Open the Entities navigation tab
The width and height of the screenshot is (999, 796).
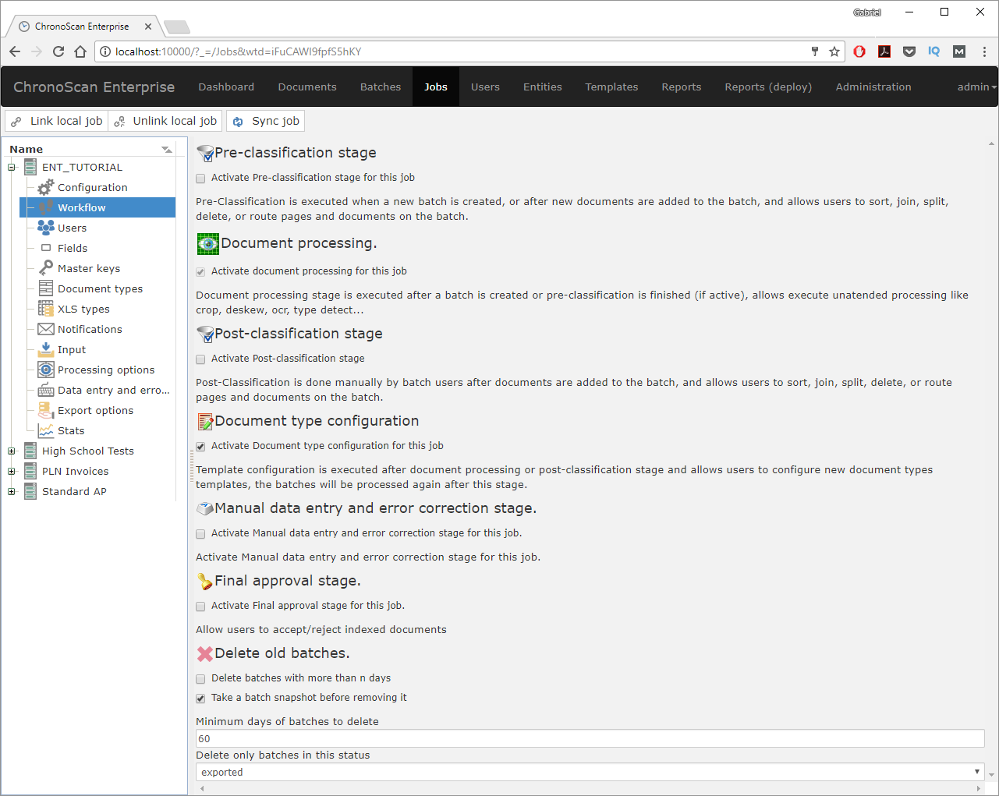[543, 87]
